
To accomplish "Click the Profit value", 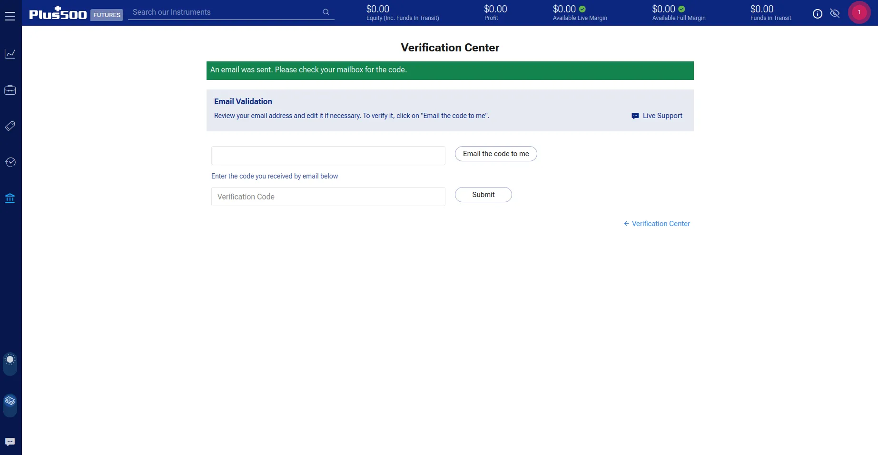I will click(x=495, y=9).
